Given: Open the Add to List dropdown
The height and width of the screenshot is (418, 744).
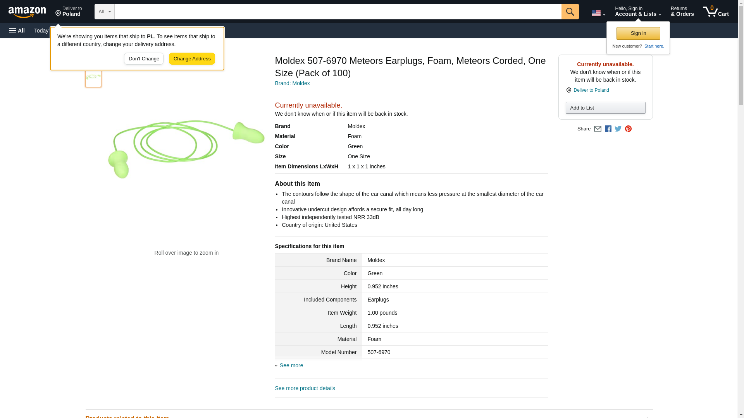Looking at the screenshot, I should [605, 108].
